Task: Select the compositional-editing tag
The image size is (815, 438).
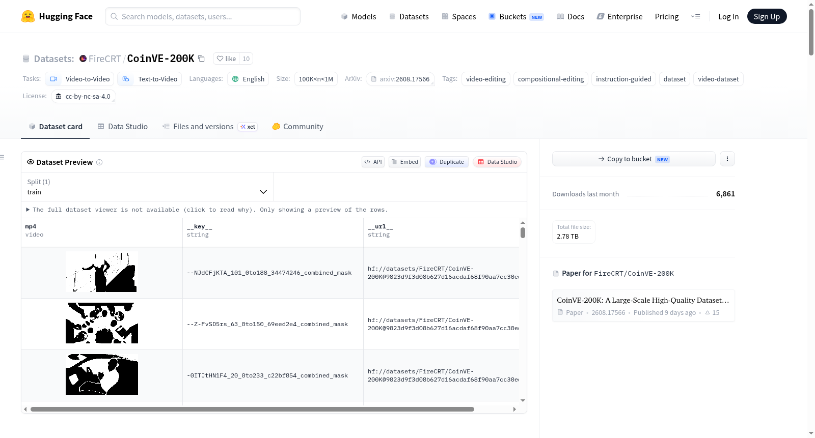Action: [551, 79]
